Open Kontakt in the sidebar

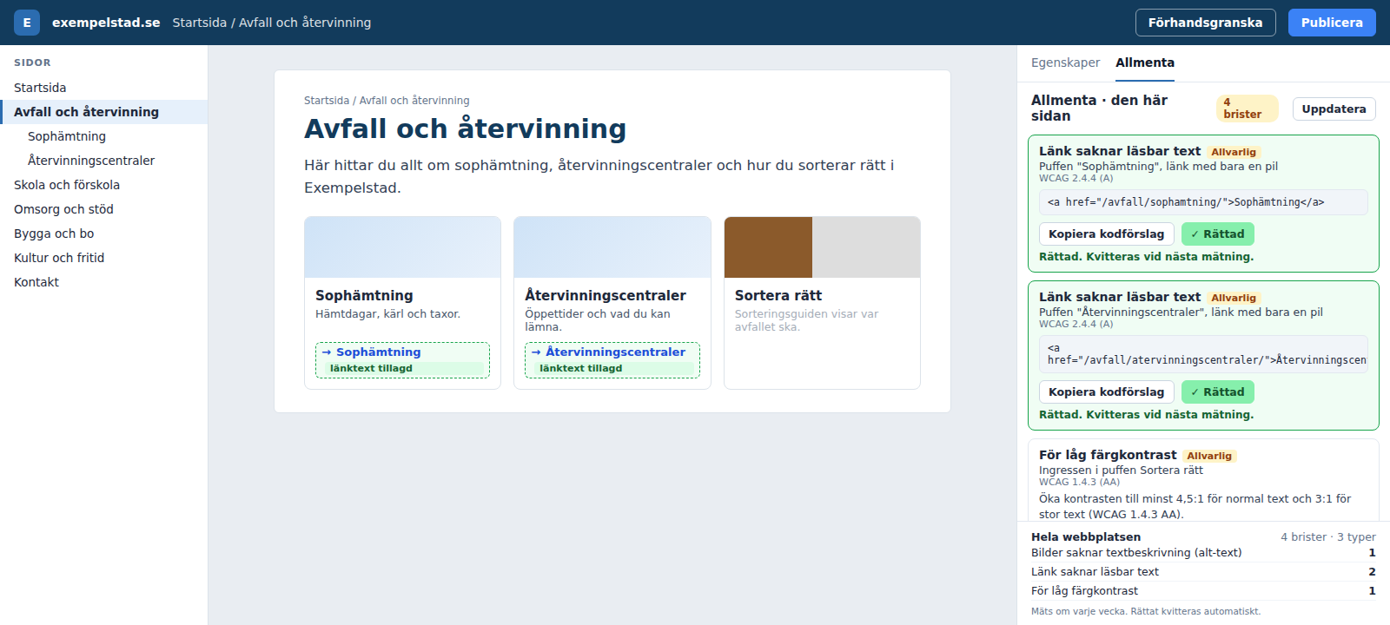pos(103,282)
